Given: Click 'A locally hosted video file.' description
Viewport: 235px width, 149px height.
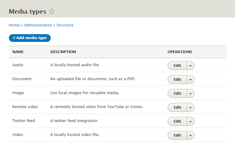Looking at the screenshot, I should [75, 135].
